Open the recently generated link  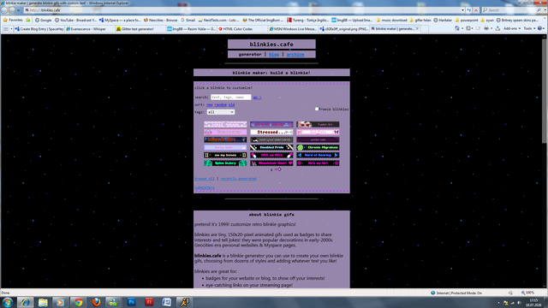point(238,179)
